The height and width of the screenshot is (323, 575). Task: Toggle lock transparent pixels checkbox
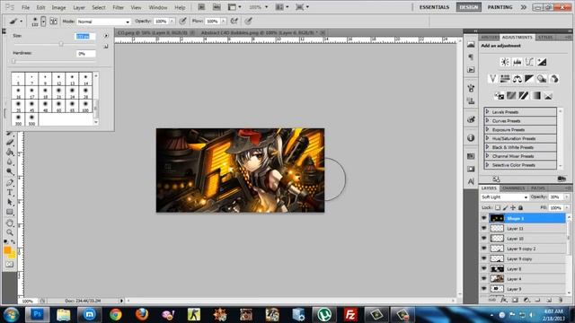[498, 207]
